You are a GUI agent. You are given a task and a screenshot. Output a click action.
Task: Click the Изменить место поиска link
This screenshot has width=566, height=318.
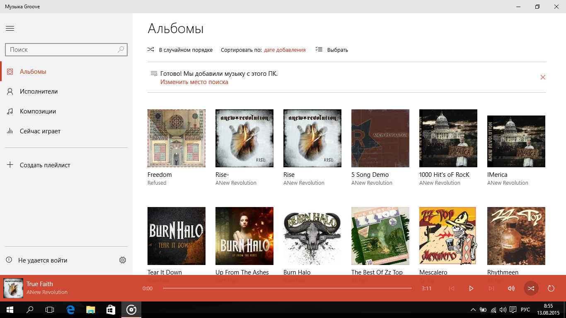194,82
